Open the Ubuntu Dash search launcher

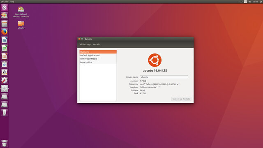5,8
